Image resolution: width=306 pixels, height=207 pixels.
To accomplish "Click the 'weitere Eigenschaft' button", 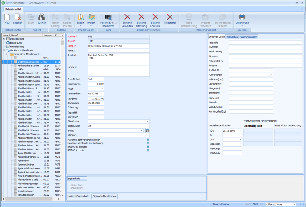I will (79, 196).
